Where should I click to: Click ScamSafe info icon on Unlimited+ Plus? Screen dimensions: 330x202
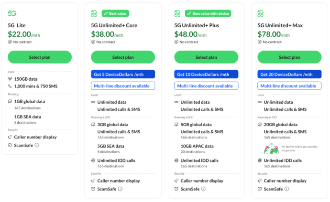pyautogui.click(x=203, y=189)
